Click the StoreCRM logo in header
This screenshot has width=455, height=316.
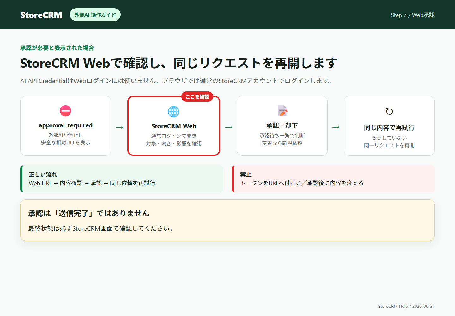41,15
